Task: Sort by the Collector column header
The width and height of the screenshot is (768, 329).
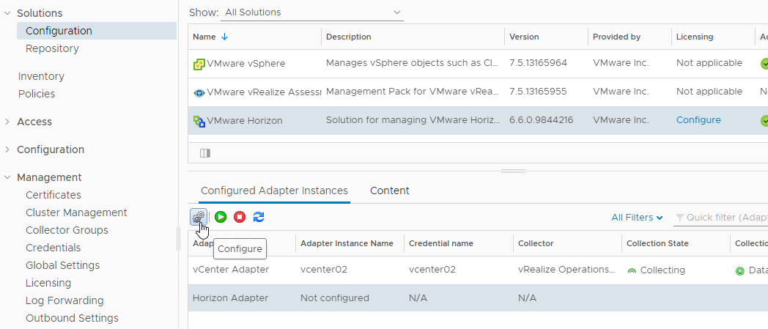Action: (x=536, y=243)
